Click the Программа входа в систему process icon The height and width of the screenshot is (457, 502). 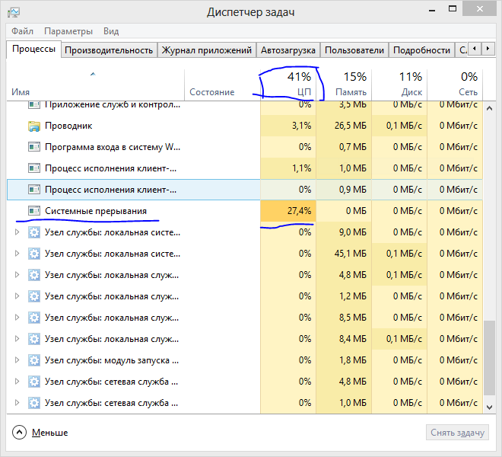(34, 147)
